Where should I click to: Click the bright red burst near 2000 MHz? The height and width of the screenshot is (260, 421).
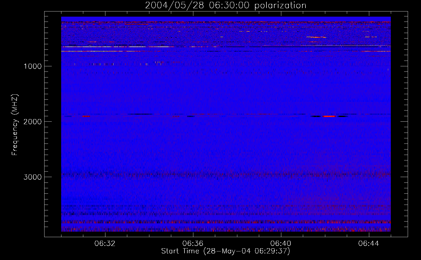(329, 116)
